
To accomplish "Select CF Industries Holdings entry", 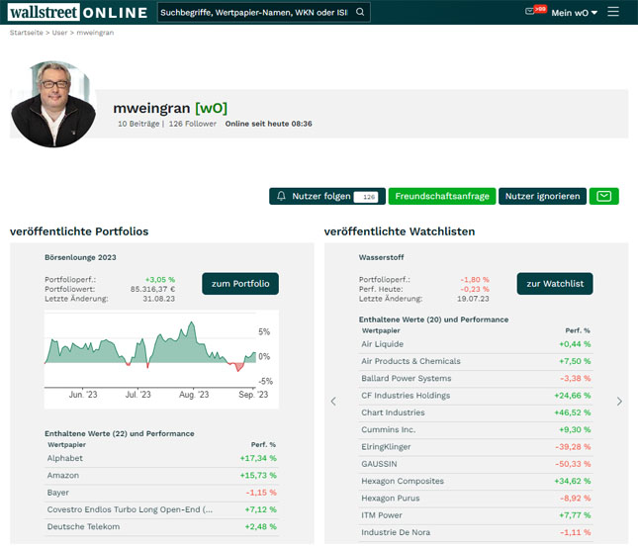I will click(x=476, y=396).
